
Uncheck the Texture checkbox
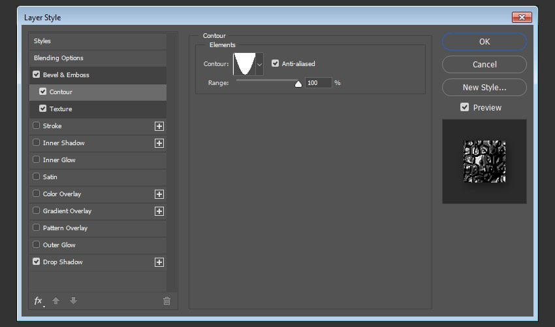(43, 109)
